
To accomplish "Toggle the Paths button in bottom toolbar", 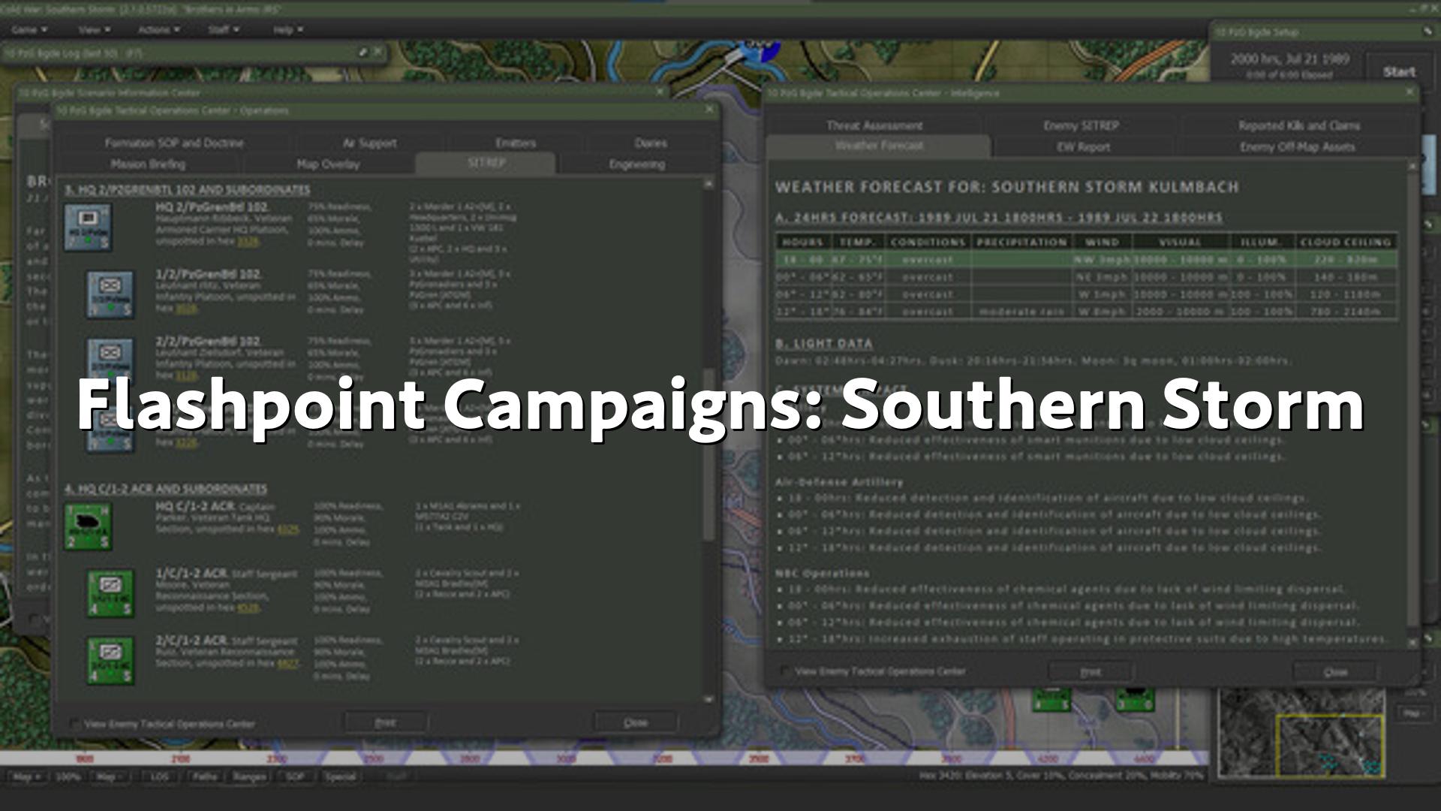I will pos(204,776).
